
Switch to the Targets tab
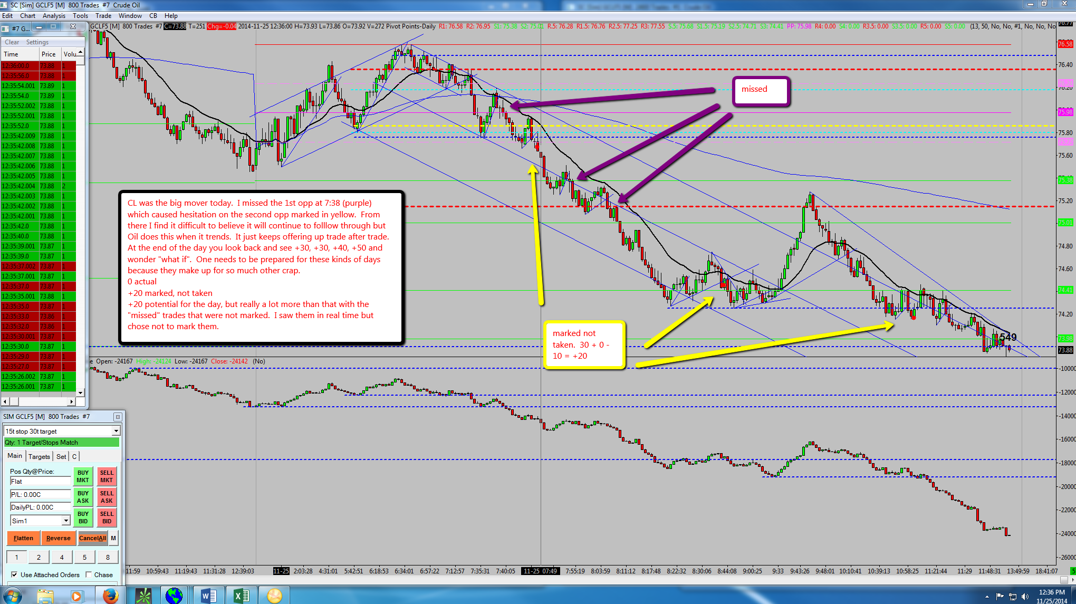(39, 456)
